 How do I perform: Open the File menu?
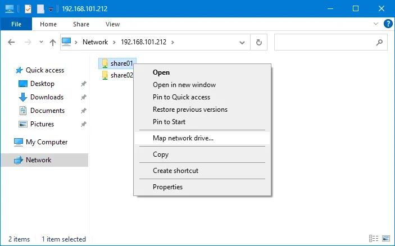(x=16, y=24)
